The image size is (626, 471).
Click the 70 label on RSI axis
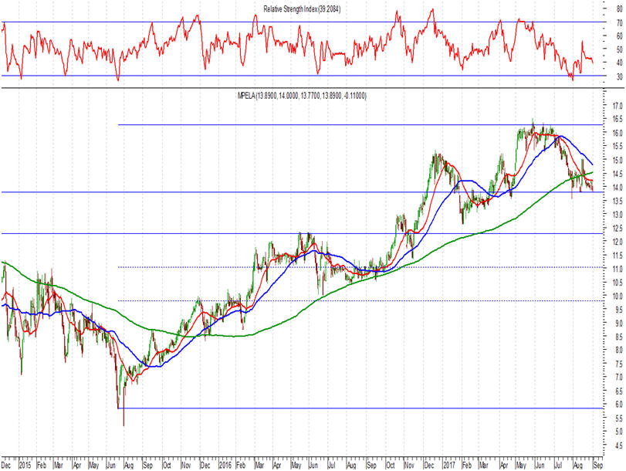619,22
